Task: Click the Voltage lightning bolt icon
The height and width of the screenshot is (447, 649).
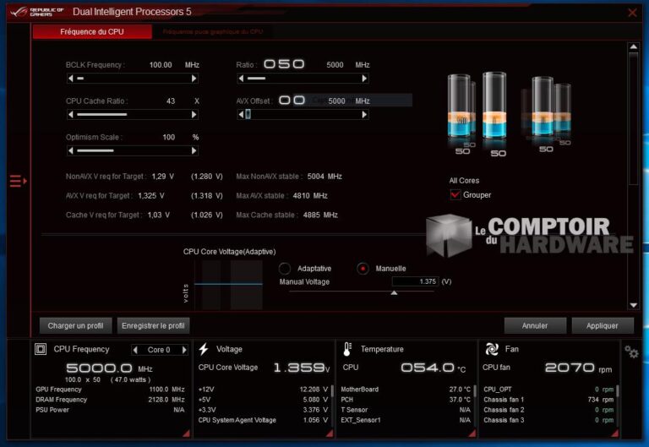Action: click(x=204, y=349)
